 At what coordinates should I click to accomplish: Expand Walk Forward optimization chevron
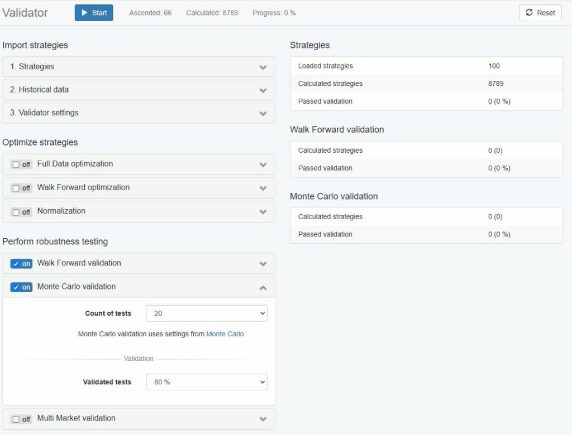pyautogui.click(x=263, y=188)
